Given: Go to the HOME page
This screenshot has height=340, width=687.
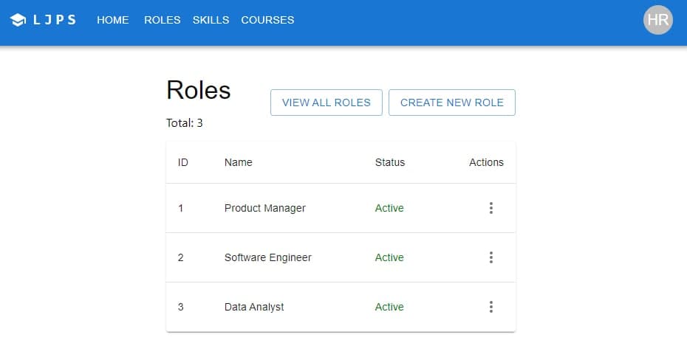Looking at the screenshot, I should coord(112,20).
